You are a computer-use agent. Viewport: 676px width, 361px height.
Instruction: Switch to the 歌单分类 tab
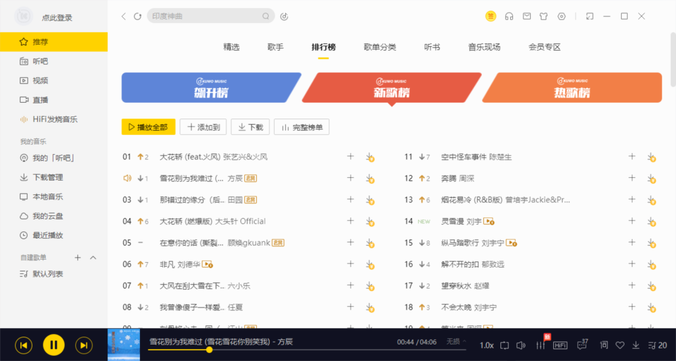[x=380, y=47]
